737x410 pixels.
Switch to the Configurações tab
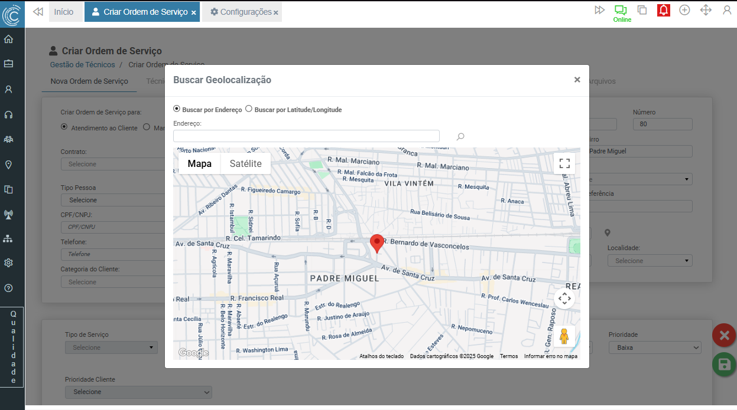click(x=241, y=12)
